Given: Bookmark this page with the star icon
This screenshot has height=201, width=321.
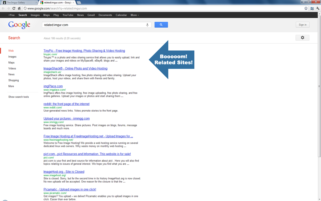Looking at the screenshot, I should click(x=306, y=8).
